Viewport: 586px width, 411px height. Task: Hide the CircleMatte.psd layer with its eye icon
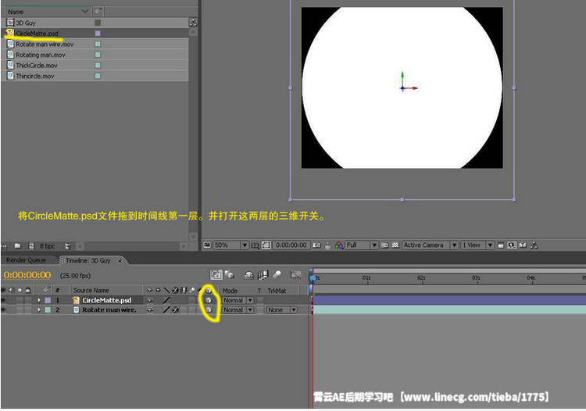point(4,300)
